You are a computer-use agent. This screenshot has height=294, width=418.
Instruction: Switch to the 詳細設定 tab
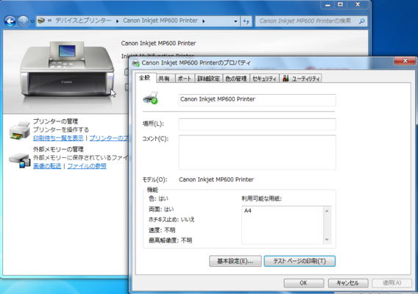(208, 79)
